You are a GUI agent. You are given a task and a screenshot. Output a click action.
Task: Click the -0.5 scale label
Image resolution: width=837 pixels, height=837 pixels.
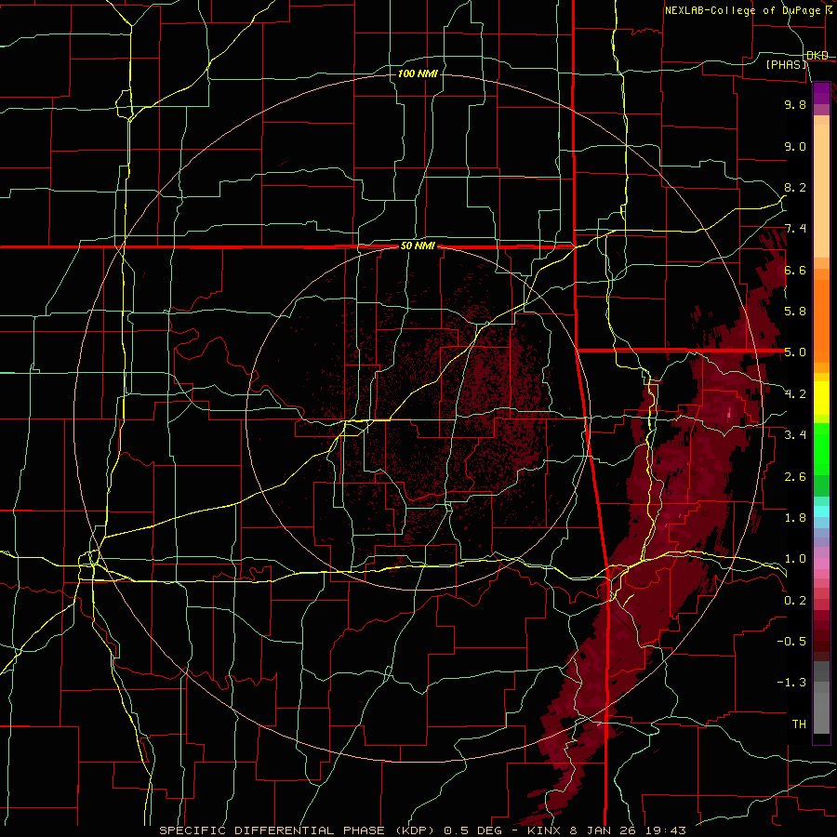pos(791,642)
